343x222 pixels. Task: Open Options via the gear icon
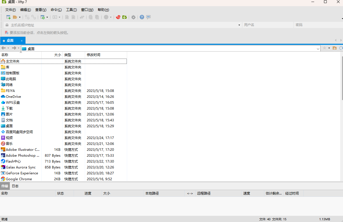(x=134, y=17)
